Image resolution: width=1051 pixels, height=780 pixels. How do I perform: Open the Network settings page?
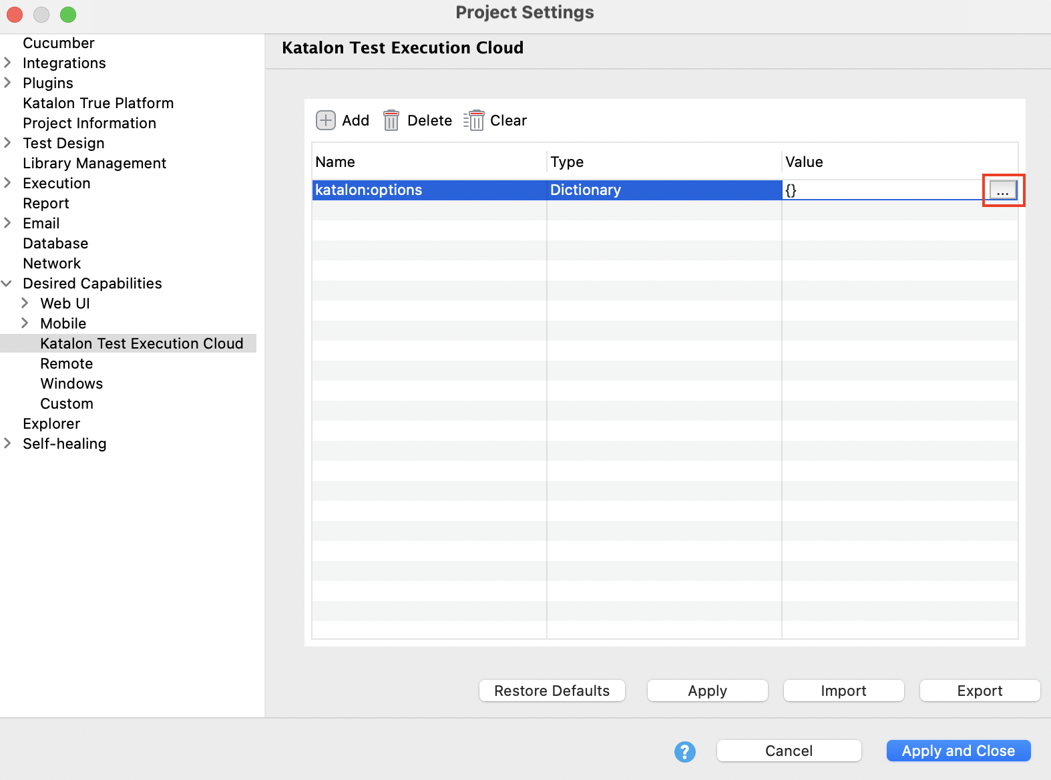click(51, 263)
